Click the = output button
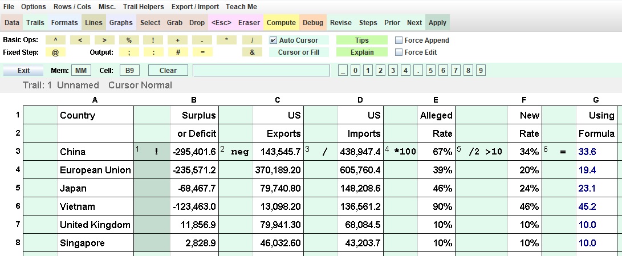Screen dimensions: 622x256 [202, 52]
